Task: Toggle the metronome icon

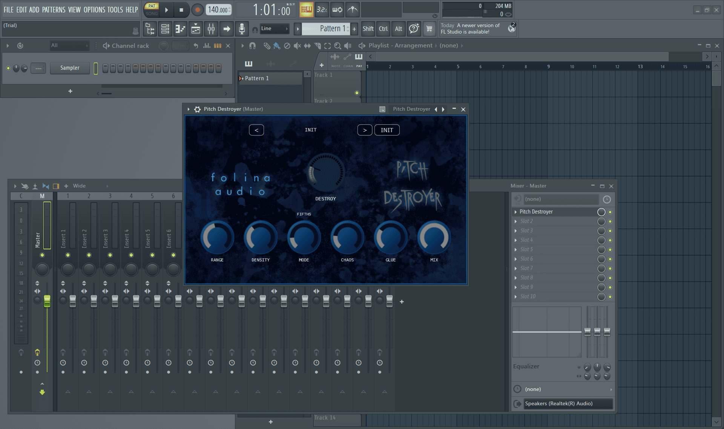Action: click(353, 9)
